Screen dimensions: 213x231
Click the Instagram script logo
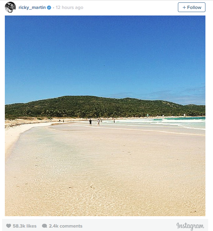pyautogui.click(x=190, y=226)
